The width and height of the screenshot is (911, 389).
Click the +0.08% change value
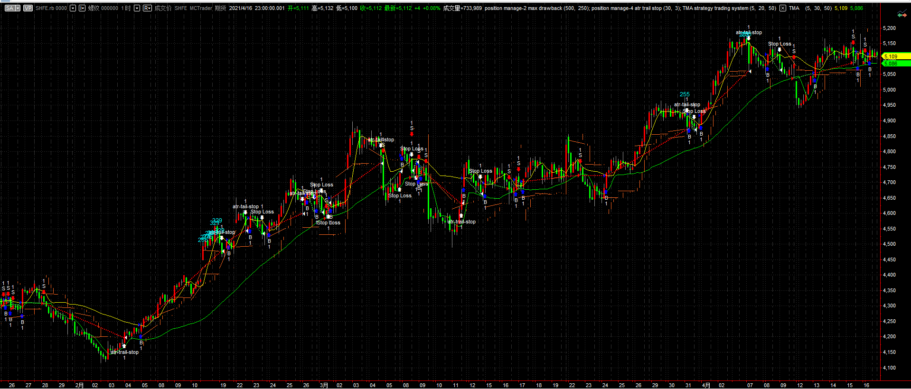tap(431, 8)
